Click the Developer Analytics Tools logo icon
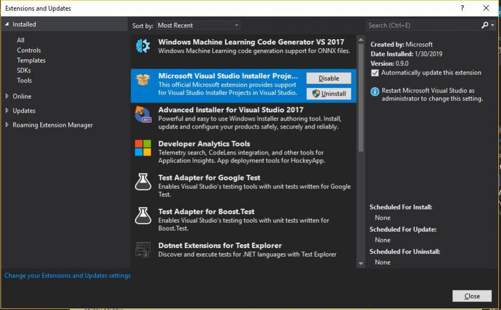The width and height of the screenshot is (501, 310). point(143,148)
